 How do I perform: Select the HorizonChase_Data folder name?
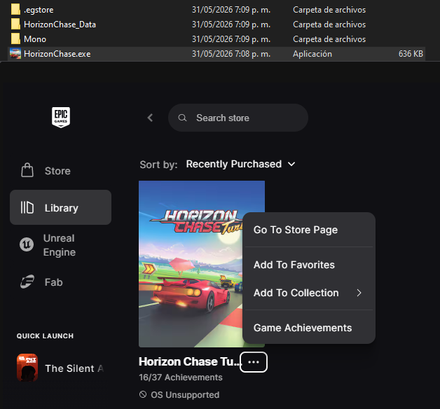pos(60,25)
